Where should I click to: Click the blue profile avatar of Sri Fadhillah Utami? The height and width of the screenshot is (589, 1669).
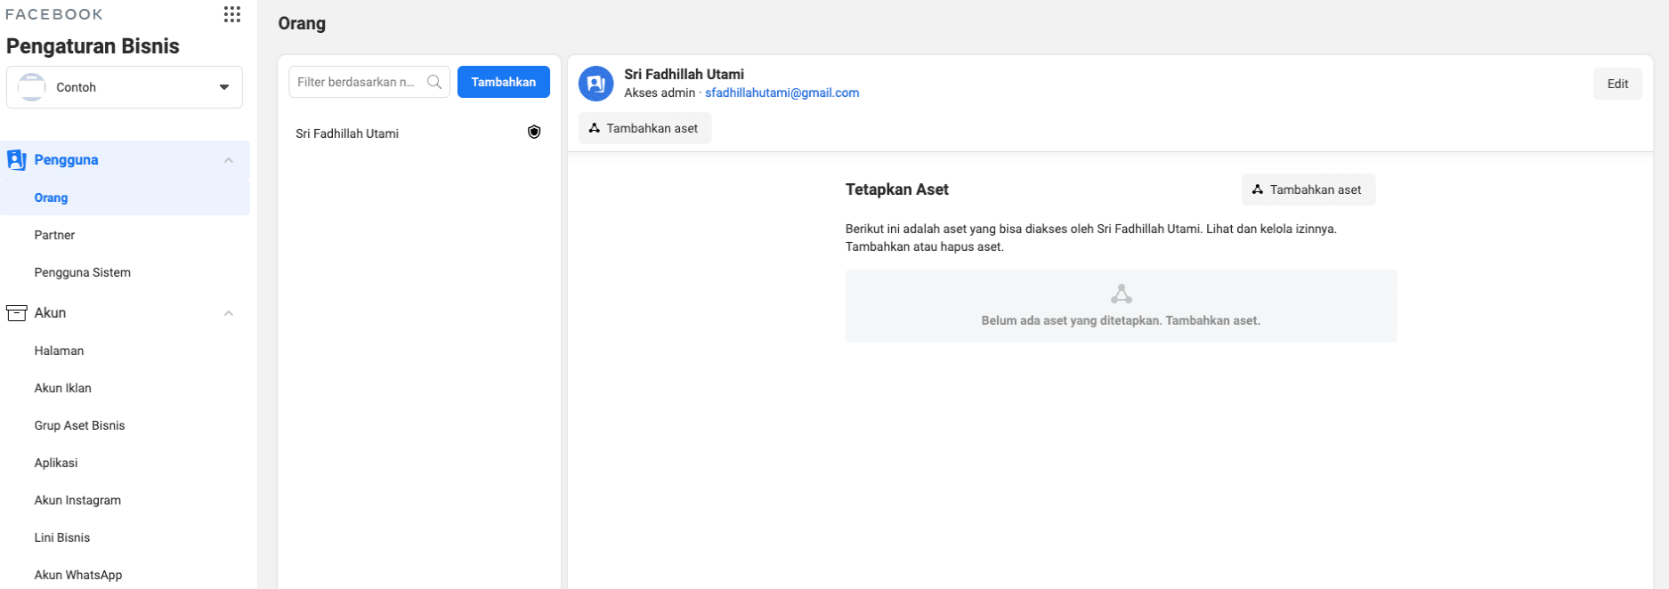(595, 84)
